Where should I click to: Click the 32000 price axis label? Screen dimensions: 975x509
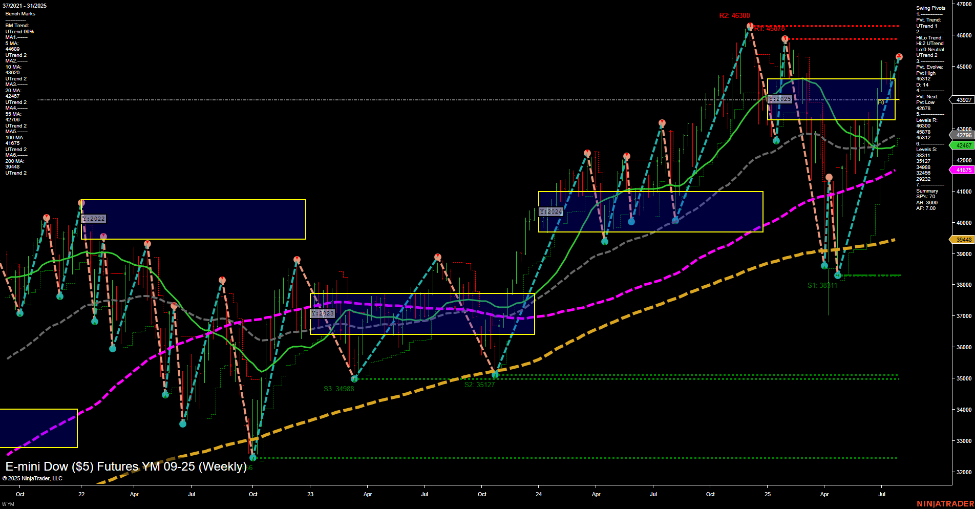coord(964,472)
